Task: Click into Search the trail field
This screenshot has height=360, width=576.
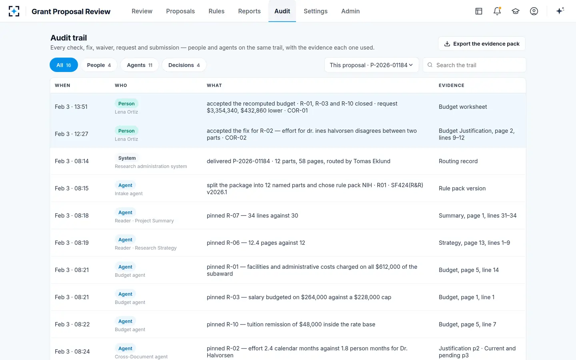Action: click(x=474, y=65)
